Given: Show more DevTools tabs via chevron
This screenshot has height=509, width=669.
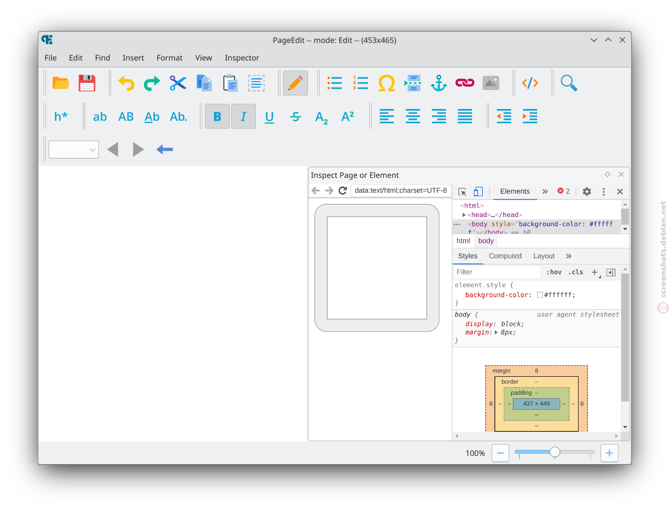Looking at the screenshot, I should [545, 191].
